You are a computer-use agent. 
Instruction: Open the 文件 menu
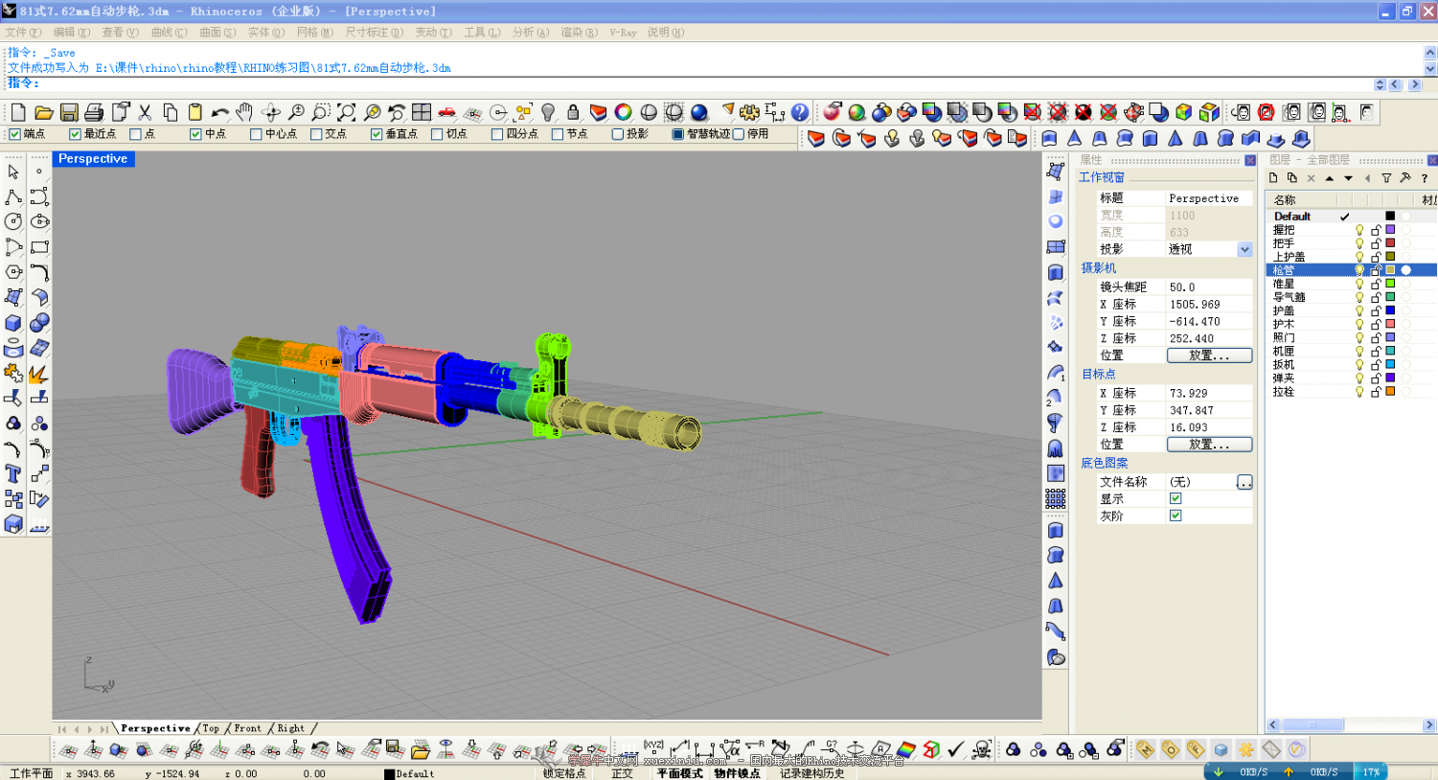point(23,33)
